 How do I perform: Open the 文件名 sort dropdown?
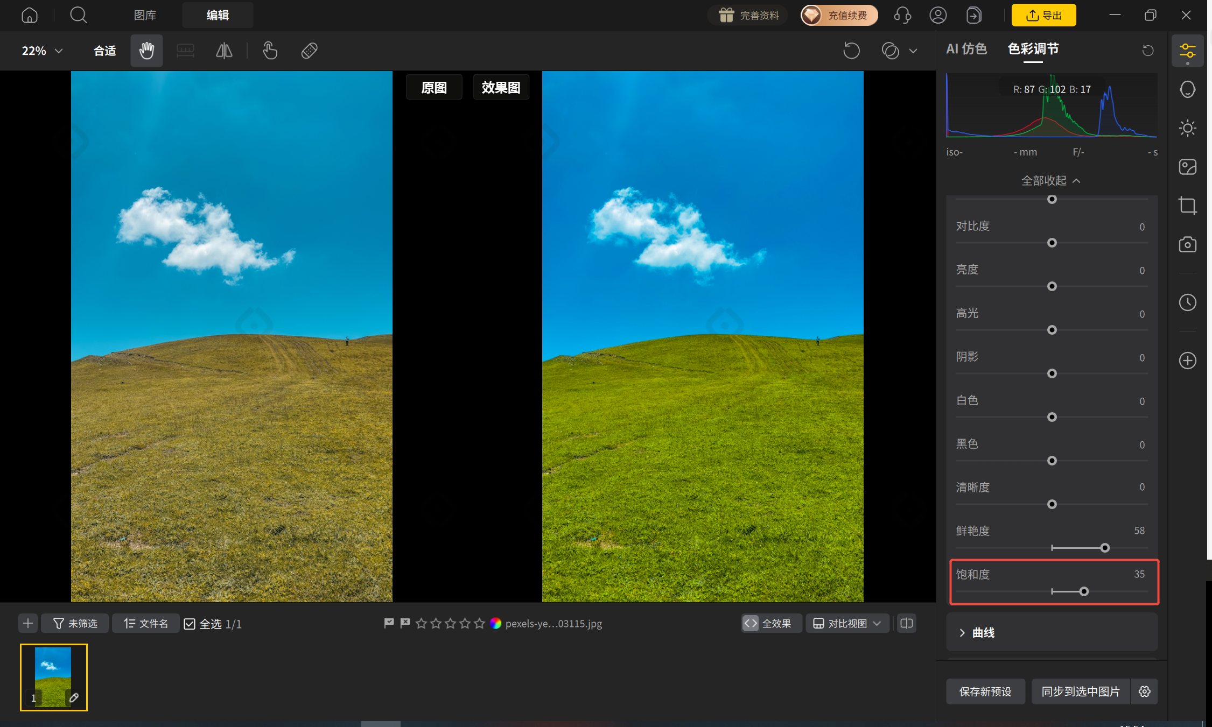pyautogui.click(x=145, y=623)
